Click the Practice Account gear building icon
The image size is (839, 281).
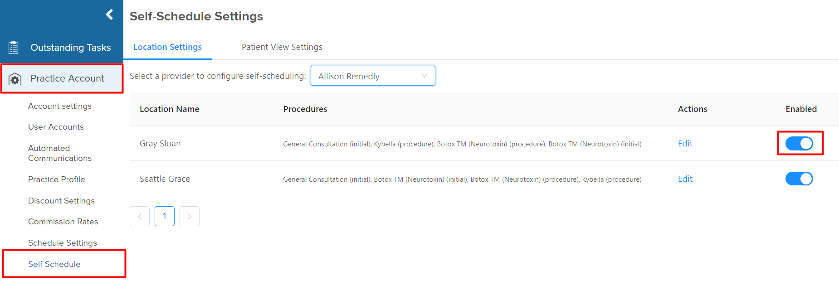[15, 79]
